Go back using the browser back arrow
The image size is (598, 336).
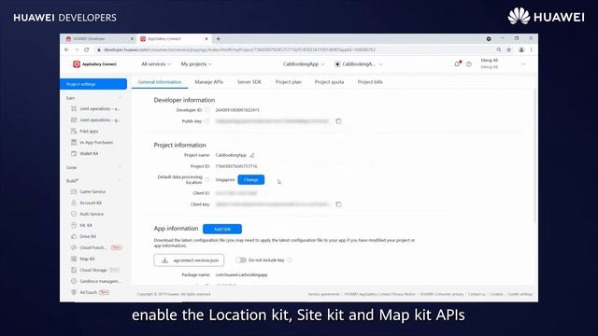pyautogui.click(x=67, y=49)
